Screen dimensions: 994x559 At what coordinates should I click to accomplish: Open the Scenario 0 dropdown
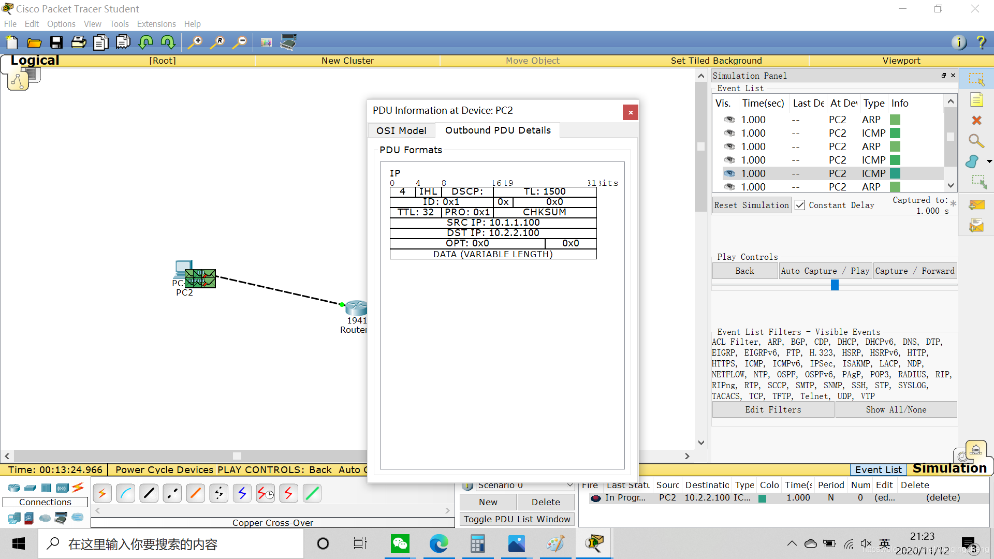(525, 486)
